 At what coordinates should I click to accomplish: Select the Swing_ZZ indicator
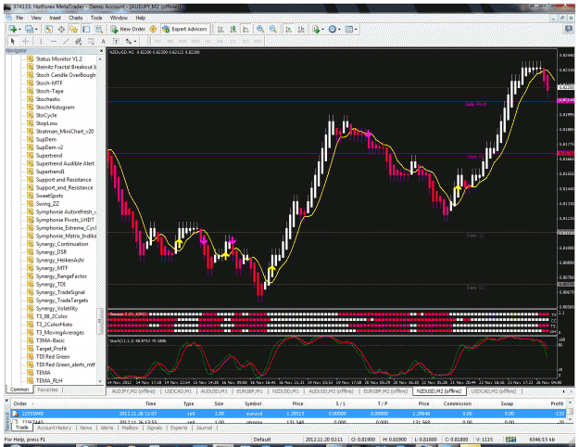(47, 204)
